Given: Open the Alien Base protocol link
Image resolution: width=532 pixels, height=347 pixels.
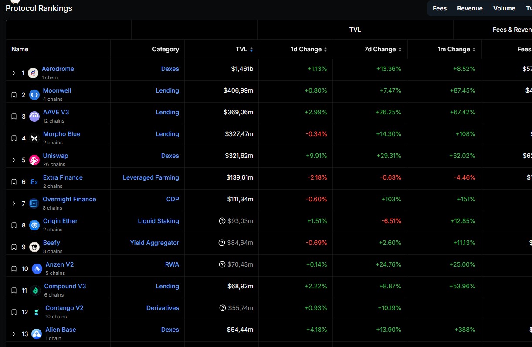Looking at the screenshot, I should 61,330.
